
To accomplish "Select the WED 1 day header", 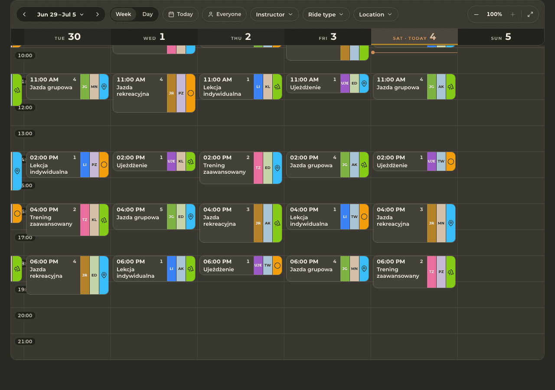I will tap(154, 37).
